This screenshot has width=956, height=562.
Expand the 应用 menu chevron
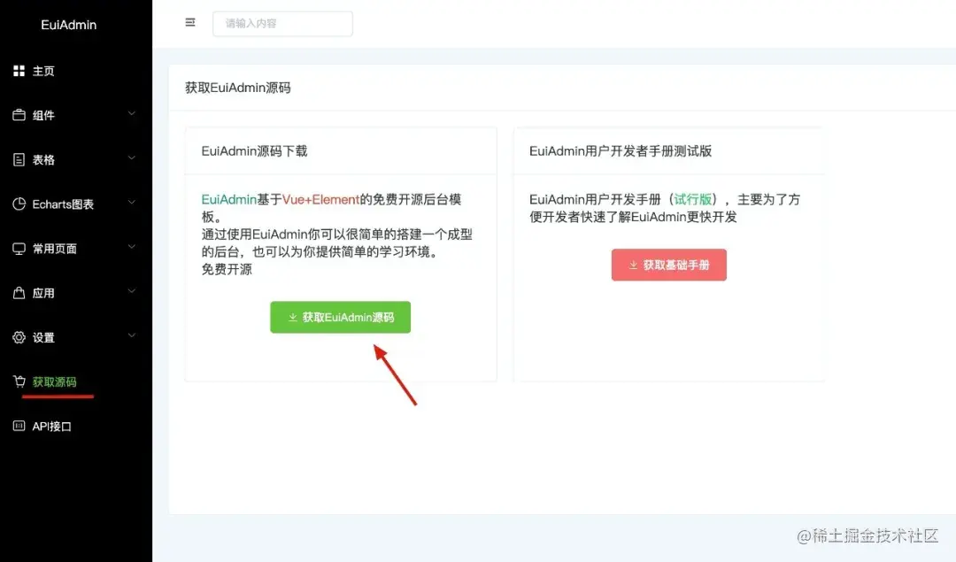click(x=132, y=291)
